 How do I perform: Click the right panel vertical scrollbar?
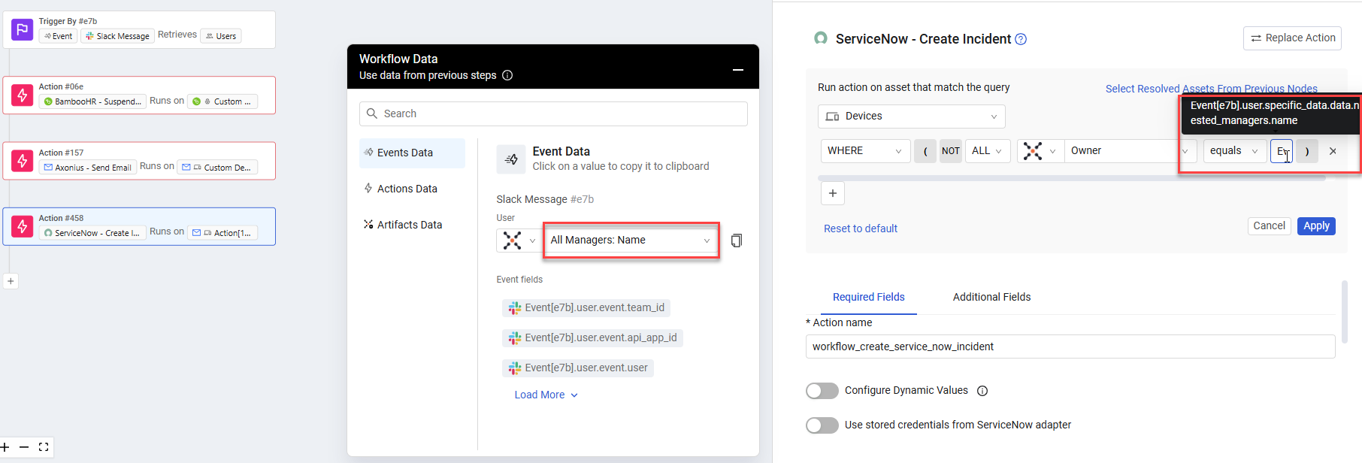pos(1344,311)
